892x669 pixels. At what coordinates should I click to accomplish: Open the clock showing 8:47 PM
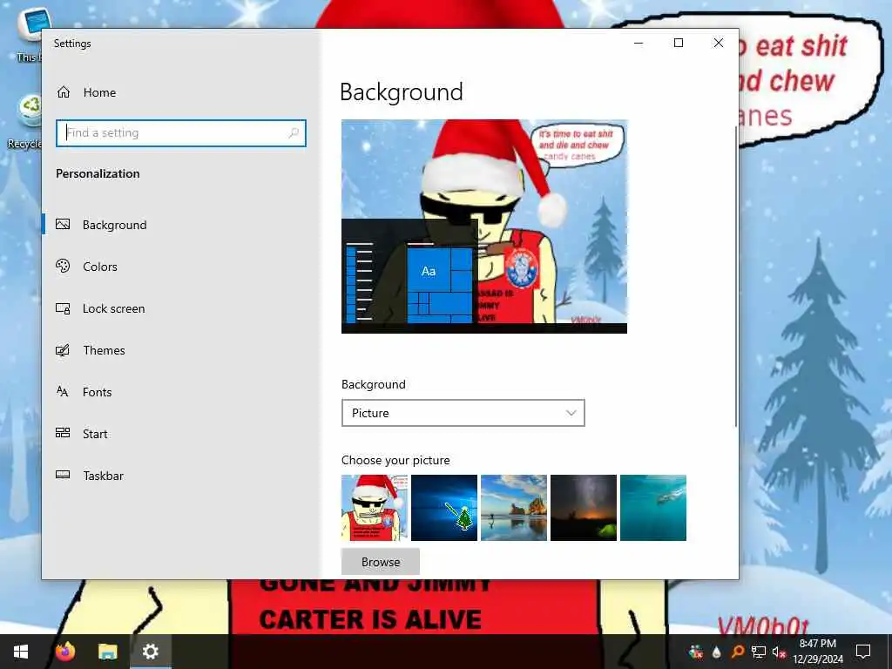817,652
